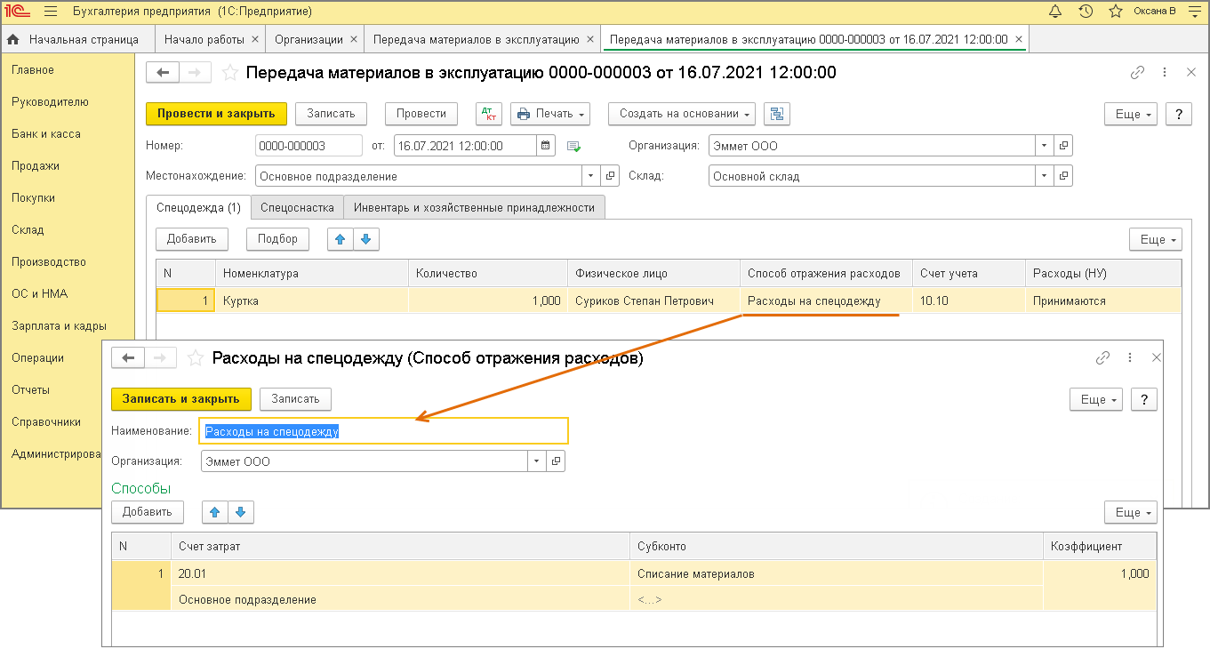Open the Дт/Кт postings icon
Image resolution: width=1210 pixels, height=649 pixels.
point(489,114)
